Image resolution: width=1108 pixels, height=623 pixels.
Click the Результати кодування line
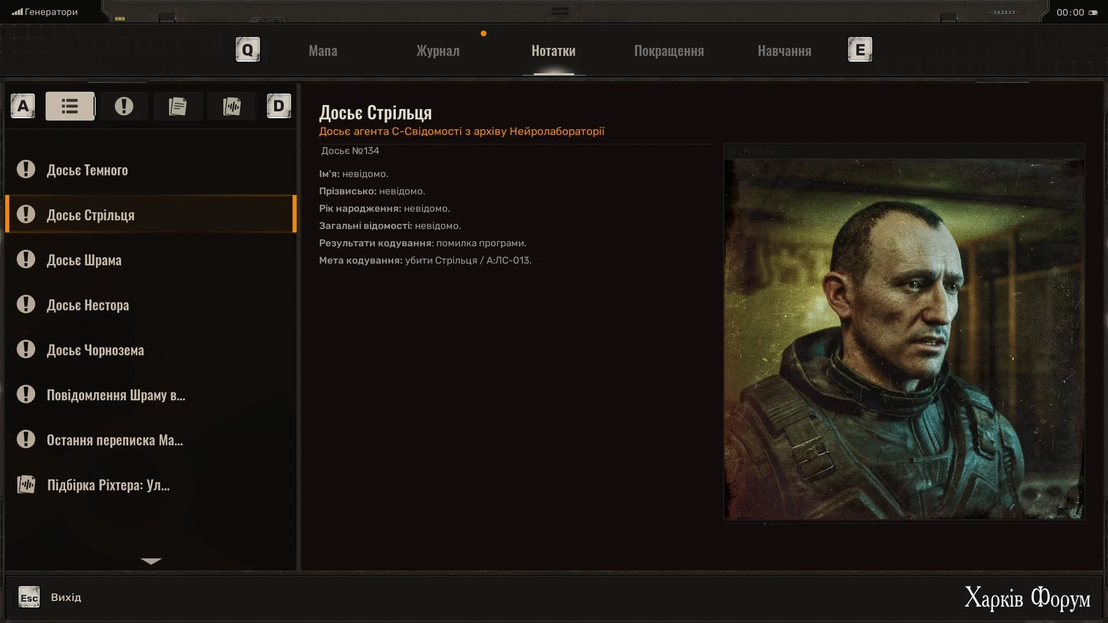tap(422, 243)
